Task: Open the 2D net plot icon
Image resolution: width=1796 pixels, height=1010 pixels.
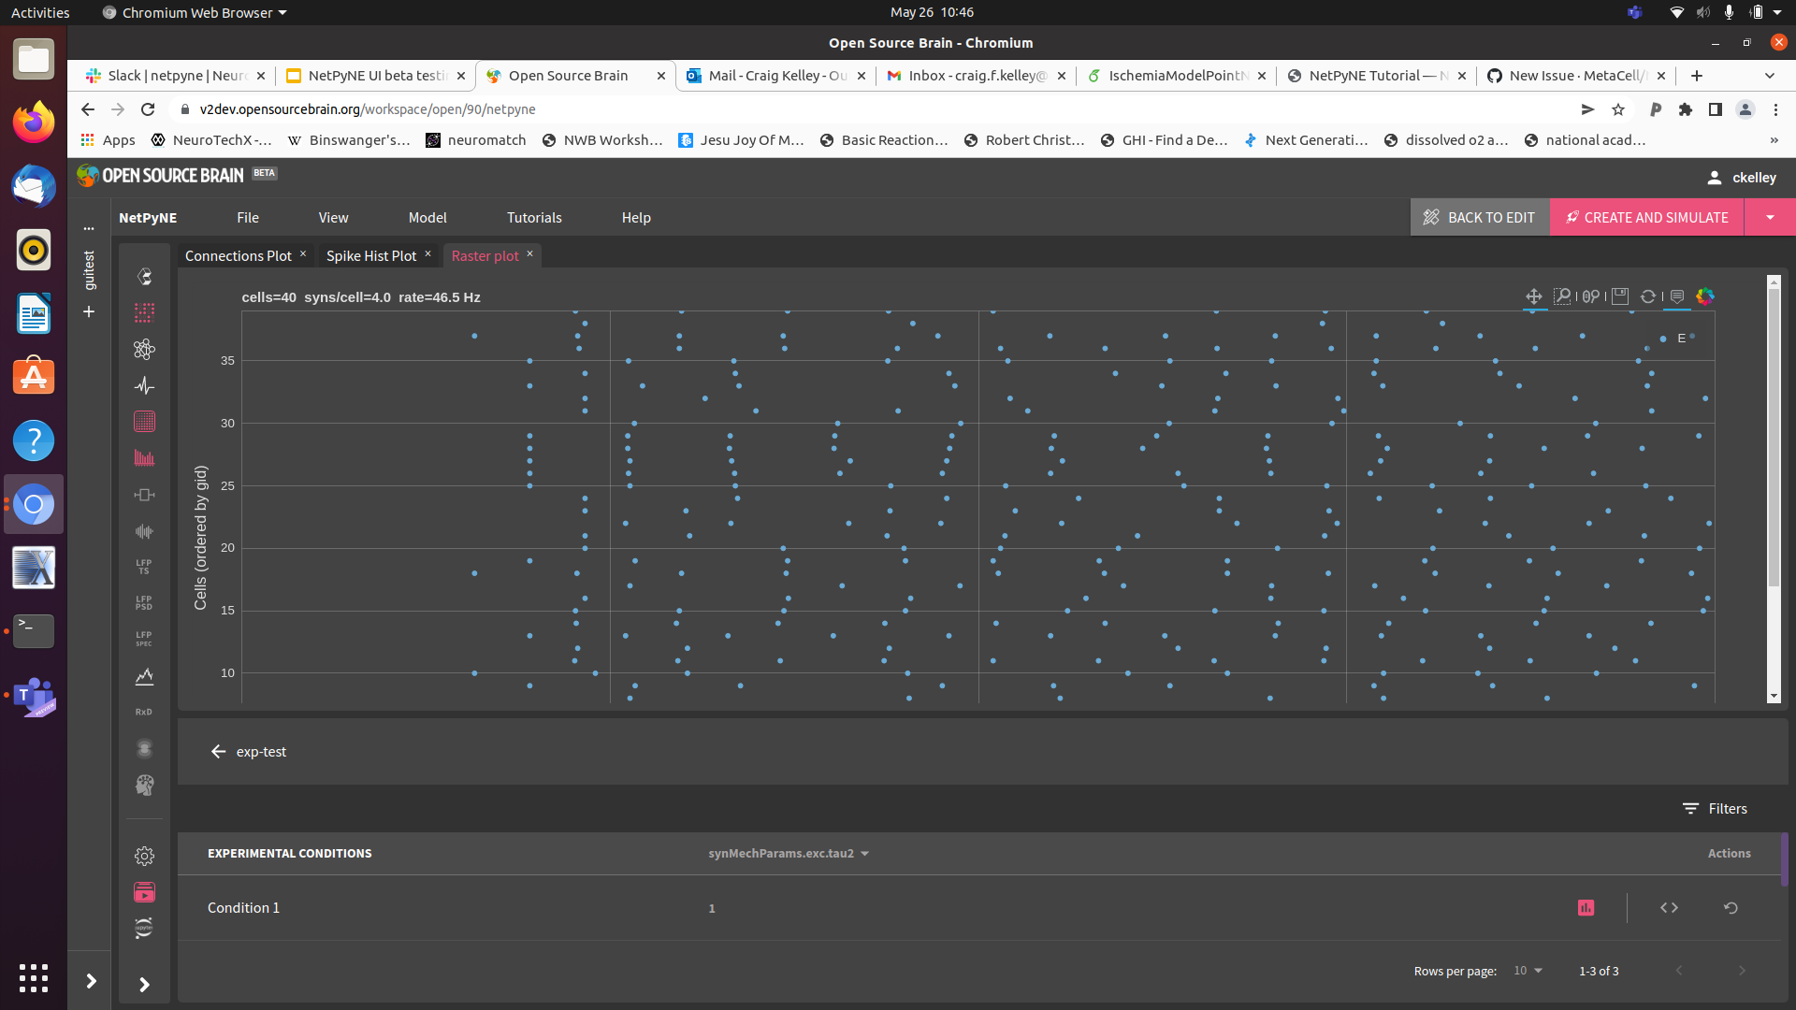Action: click(x=144, y=312)
